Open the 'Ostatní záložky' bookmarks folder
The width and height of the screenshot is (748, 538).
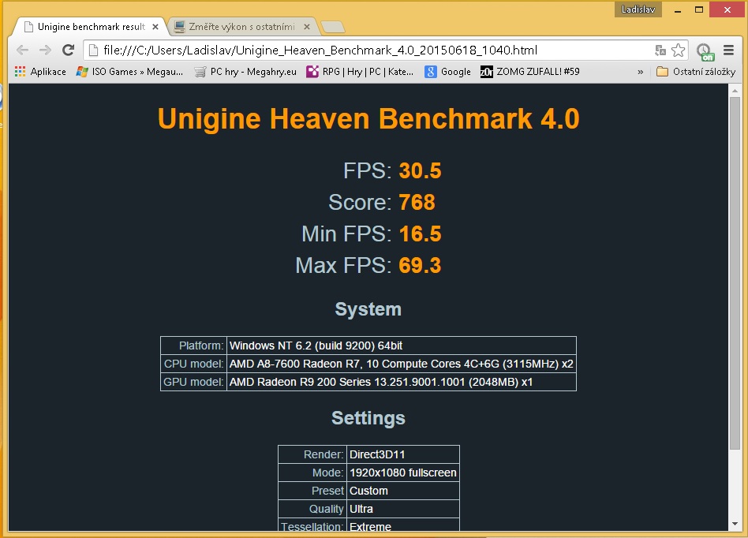[x=695, y=72]
